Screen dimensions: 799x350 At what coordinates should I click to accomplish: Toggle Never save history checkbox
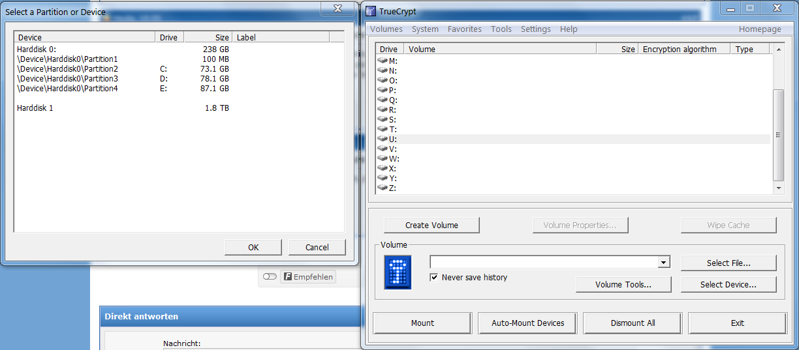click(433, 278)
